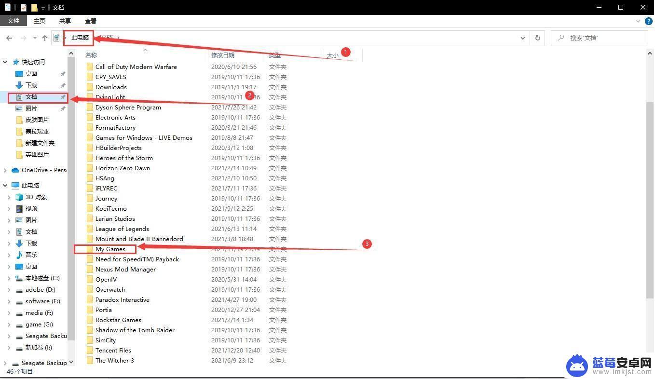
Task: Click the Overwatch folder icon
Action: (90, 290)
